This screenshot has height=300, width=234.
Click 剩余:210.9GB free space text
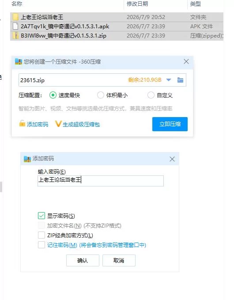(x=145, y=80)
